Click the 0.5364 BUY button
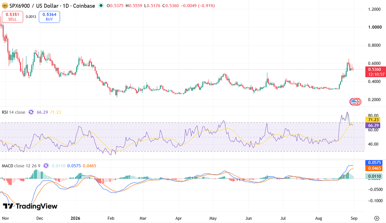 [49, 17]
